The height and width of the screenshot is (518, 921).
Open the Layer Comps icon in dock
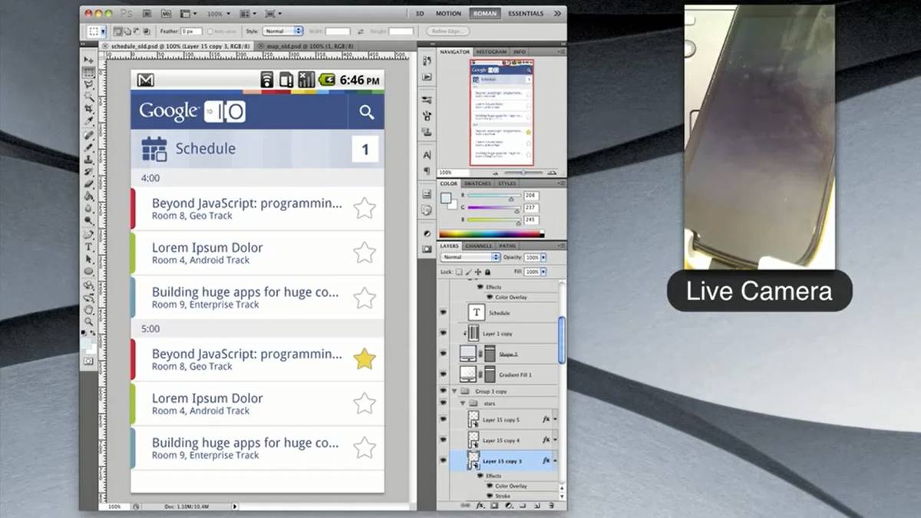pyautogui.click(x=427, y=194)
